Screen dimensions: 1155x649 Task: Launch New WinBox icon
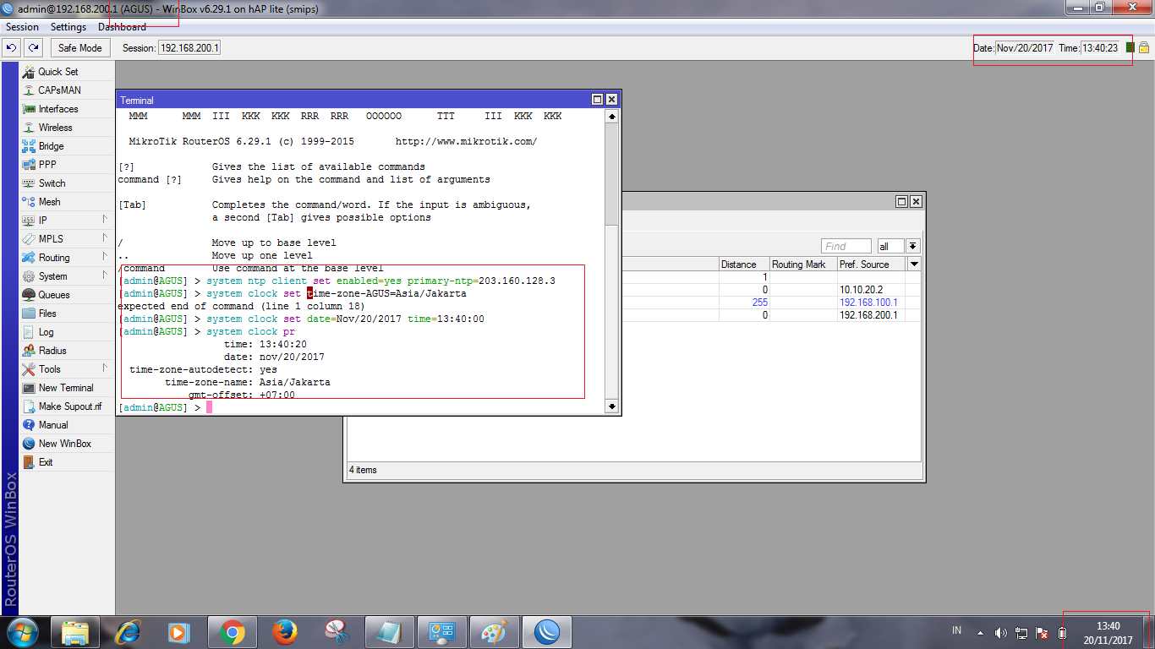[x=29, y=444]
